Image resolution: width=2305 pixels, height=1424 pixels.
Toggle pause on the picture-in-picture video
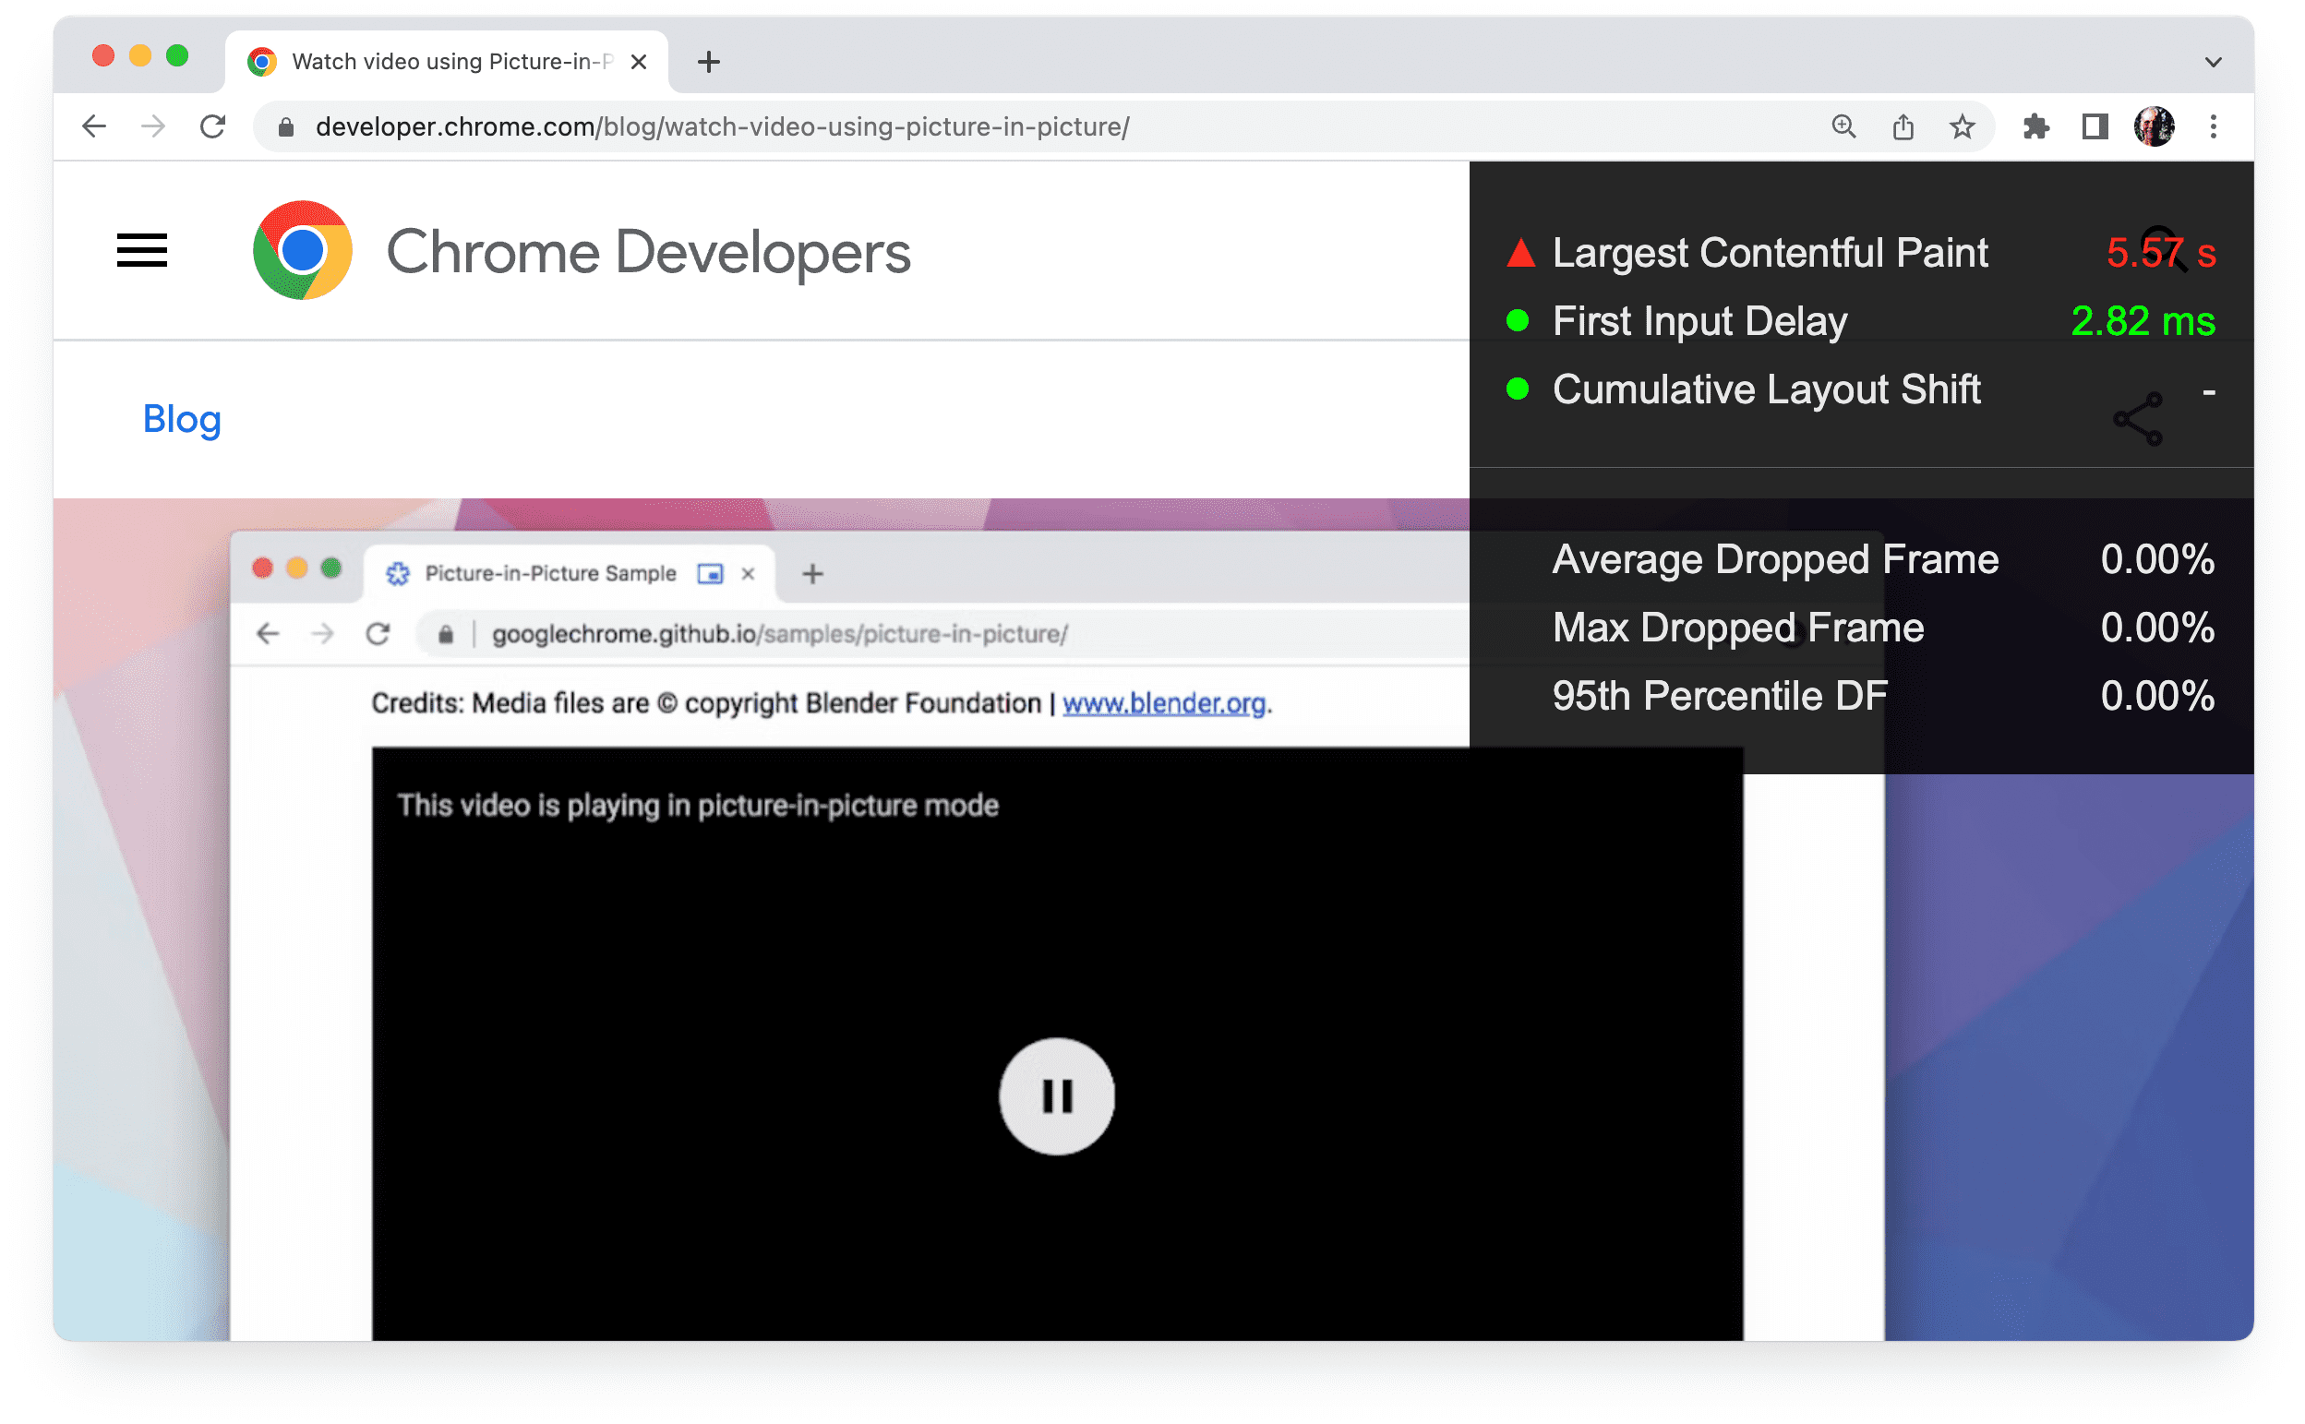point(1055,1095)
